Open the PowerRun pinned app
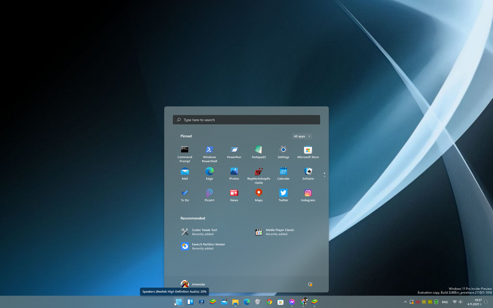Viewport: 493px width, 308px height. (234, 152)
